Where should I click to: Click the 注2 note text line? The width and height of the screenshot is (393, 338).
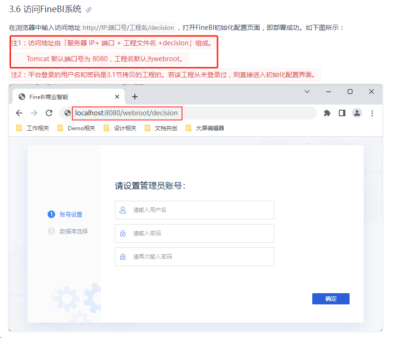tap(165, 75)
